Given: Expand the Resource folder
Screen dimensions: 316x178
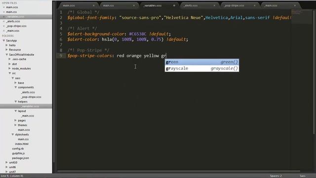Looking at the screenshot, I should click(x=6, y=49).
